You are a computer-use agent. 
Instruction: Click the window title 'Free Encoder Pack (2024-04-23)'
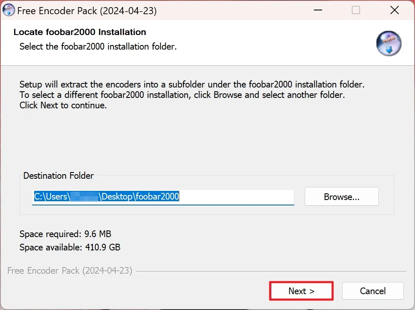click(87, 11)
